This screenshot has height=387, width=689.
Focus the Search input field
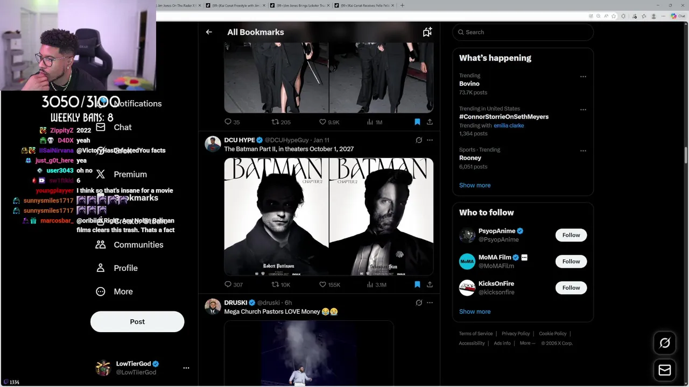523,32
